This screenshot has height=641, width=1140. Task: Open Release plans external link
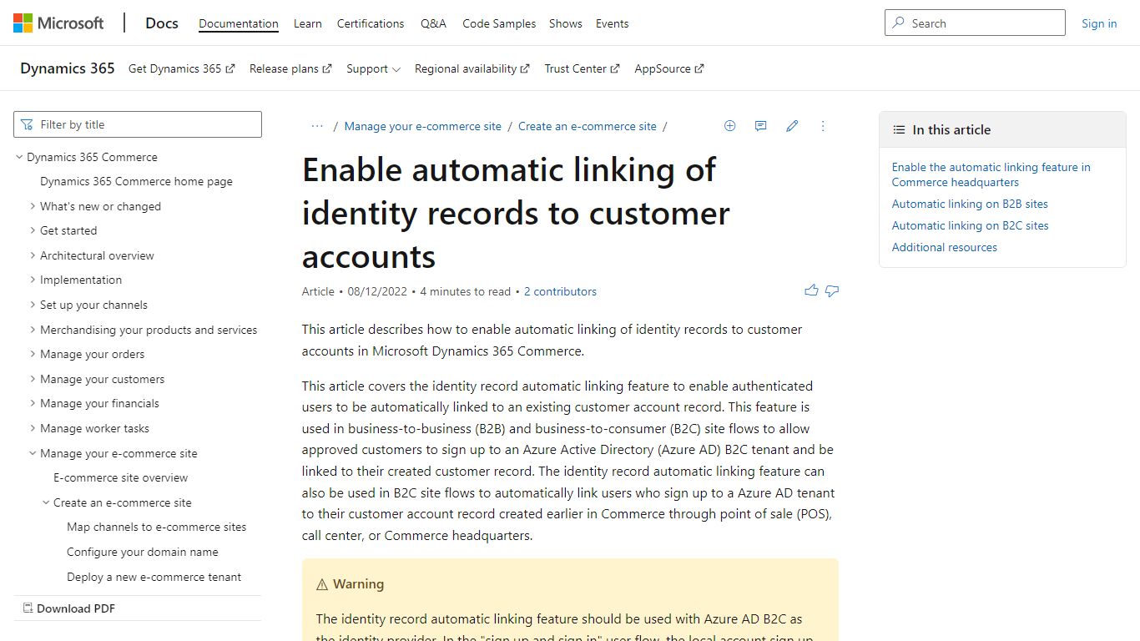click(290, 68)
